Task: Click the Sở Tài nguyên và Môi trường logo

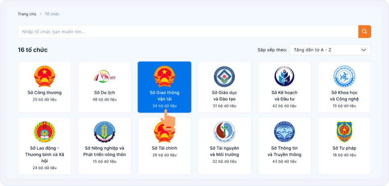Action: [224, 132]
